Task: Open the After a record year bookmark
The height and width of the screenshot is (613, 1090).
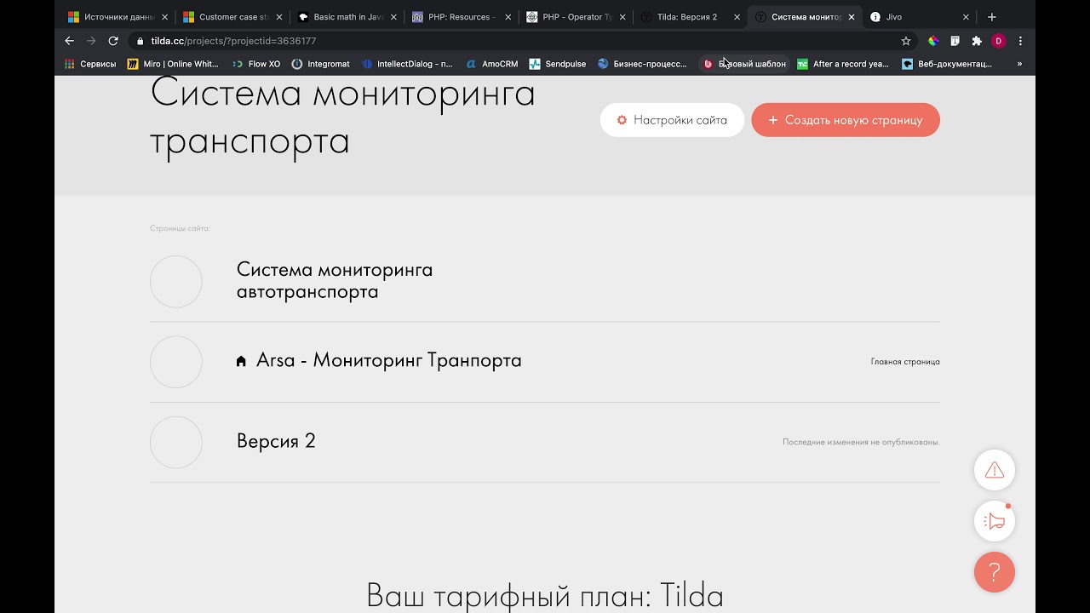Action: tap(843, 64)
